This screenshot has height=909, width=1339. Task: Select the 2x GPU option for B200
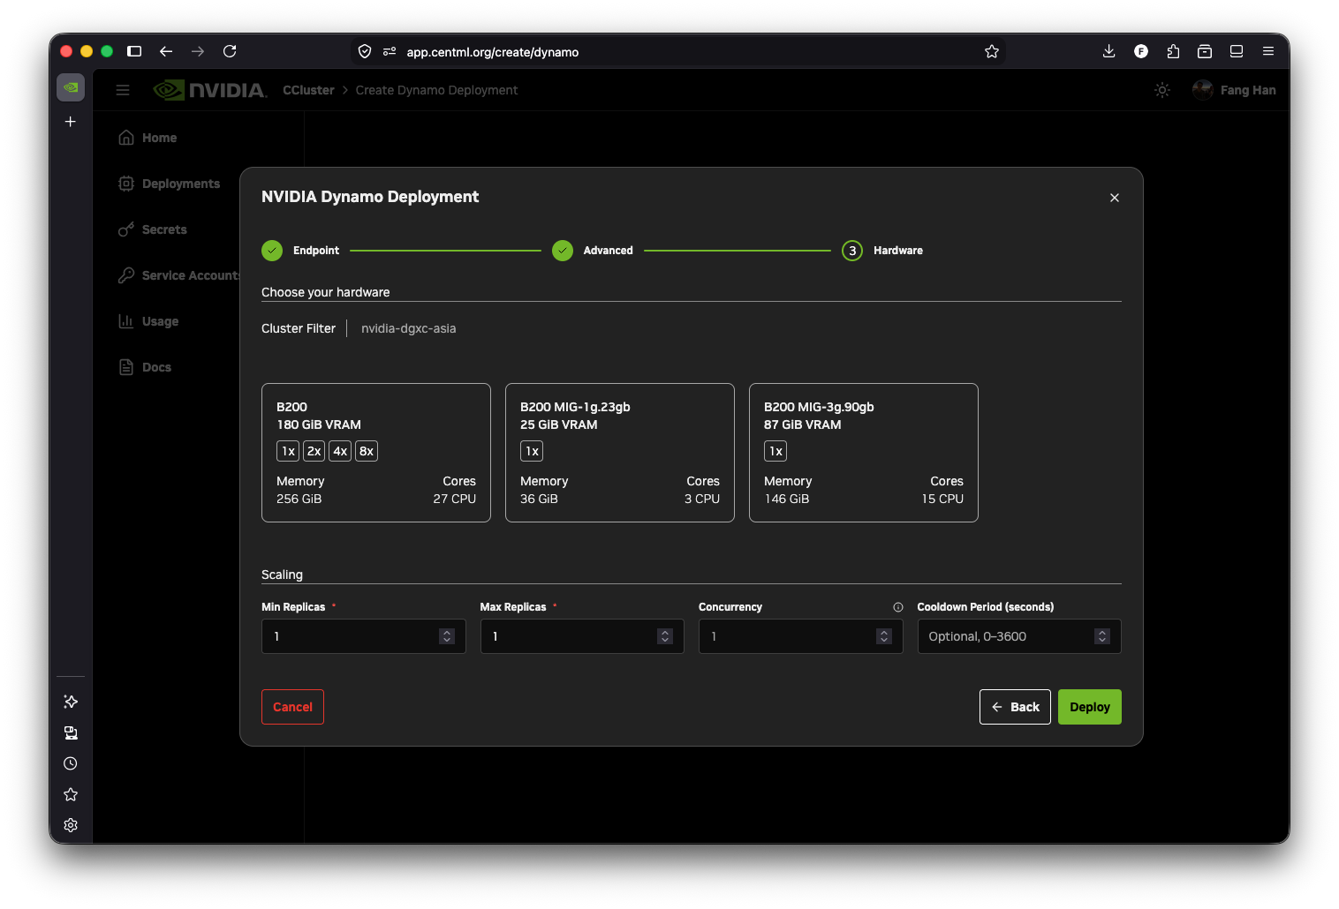(x=314, y=451)
